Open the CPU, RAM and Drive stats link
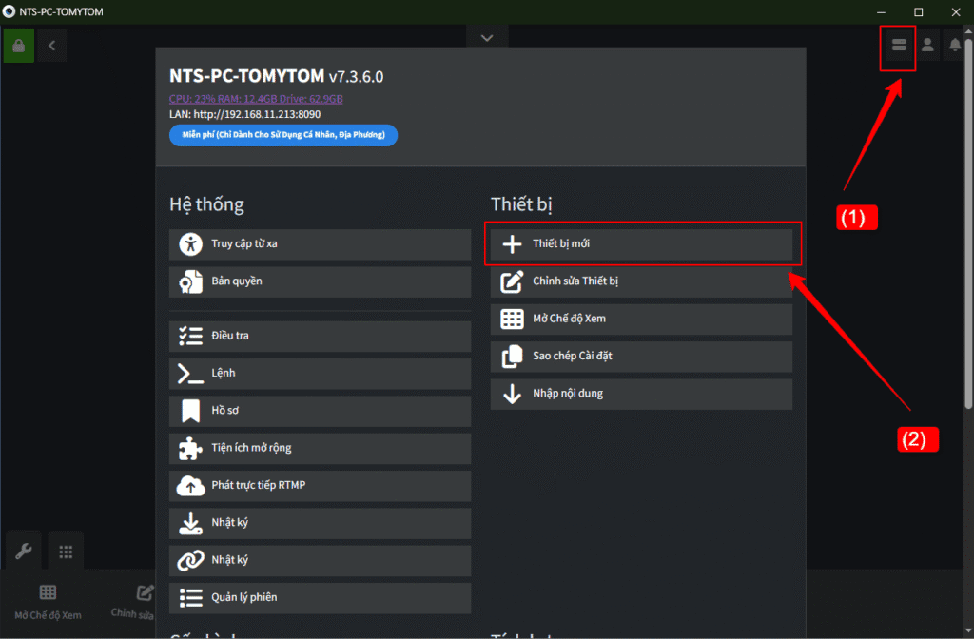 click(x=255, y=97)
